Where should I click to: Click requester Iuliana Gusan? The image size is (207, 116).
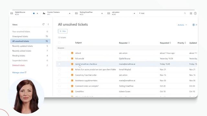point(125,92)
